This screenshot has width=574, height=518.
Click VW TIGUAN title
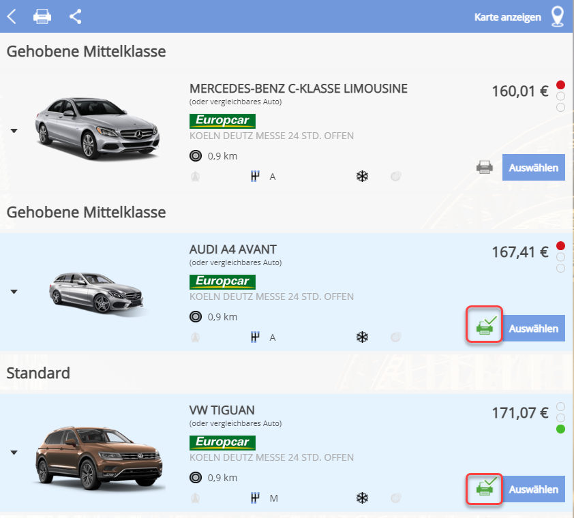(x=222, y=410)
